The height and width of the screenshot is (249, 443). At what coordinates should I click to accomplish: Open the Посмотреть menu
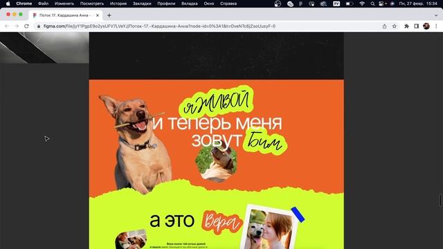[92, 3]
